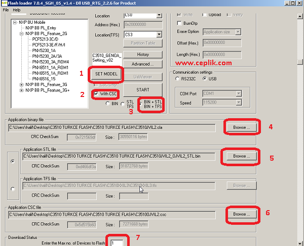Select the Application STL file radio button
The image size is (304, 246).
pos(13,161)
